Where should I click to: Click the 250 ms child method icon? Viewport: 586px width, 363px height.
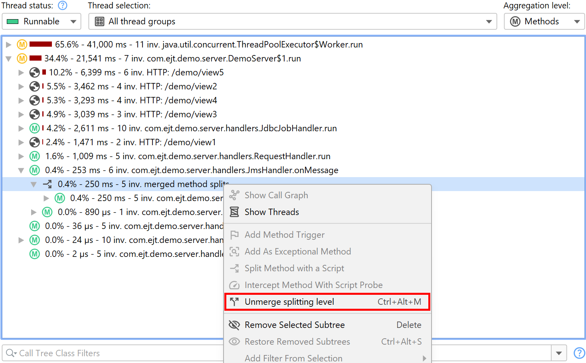60,198
